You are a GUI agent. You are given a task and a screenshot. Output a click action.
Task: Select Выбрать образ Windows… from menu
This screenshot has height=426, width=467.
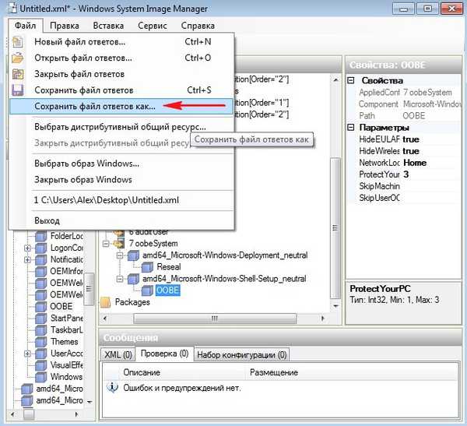[87, 164]
